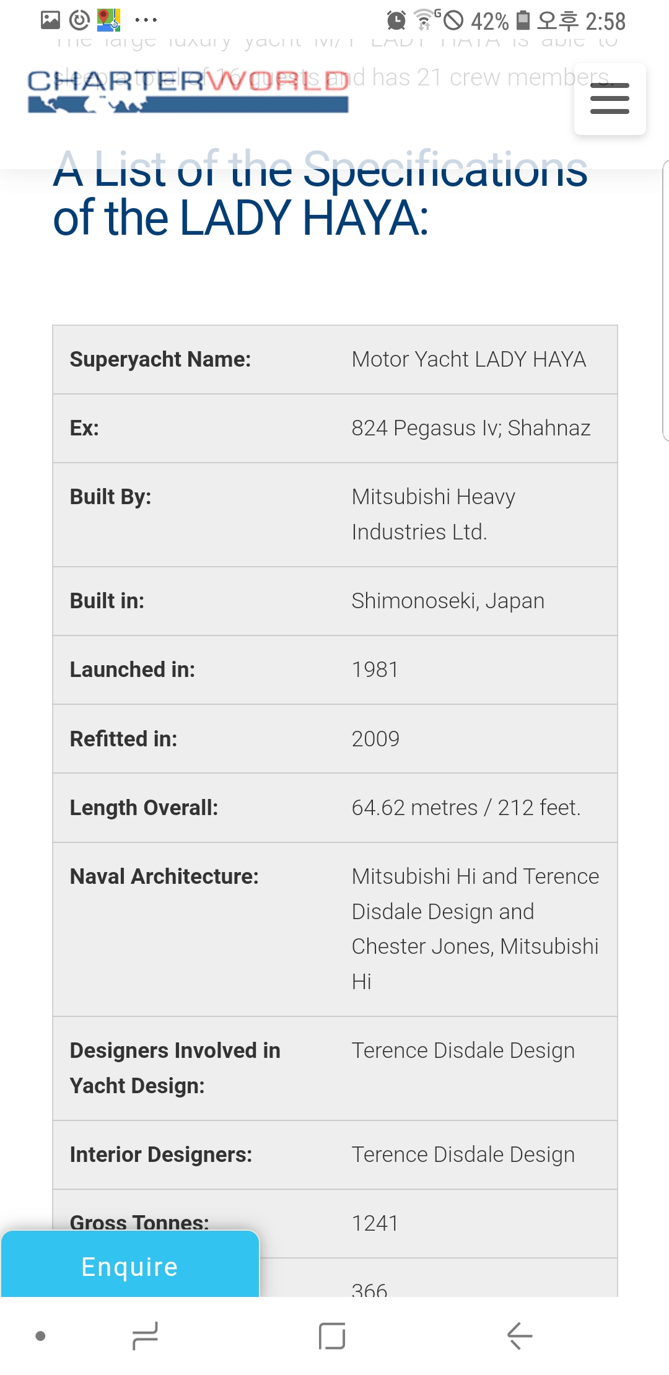The image size is (669, 1375).
Task: Tap the Maps notification icon
Action: pyautogui.click(x=108, y=20)
